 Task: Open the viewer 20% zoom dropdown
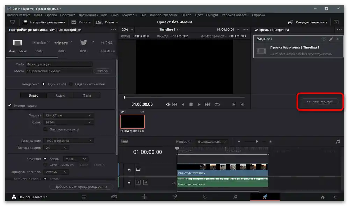127,29
